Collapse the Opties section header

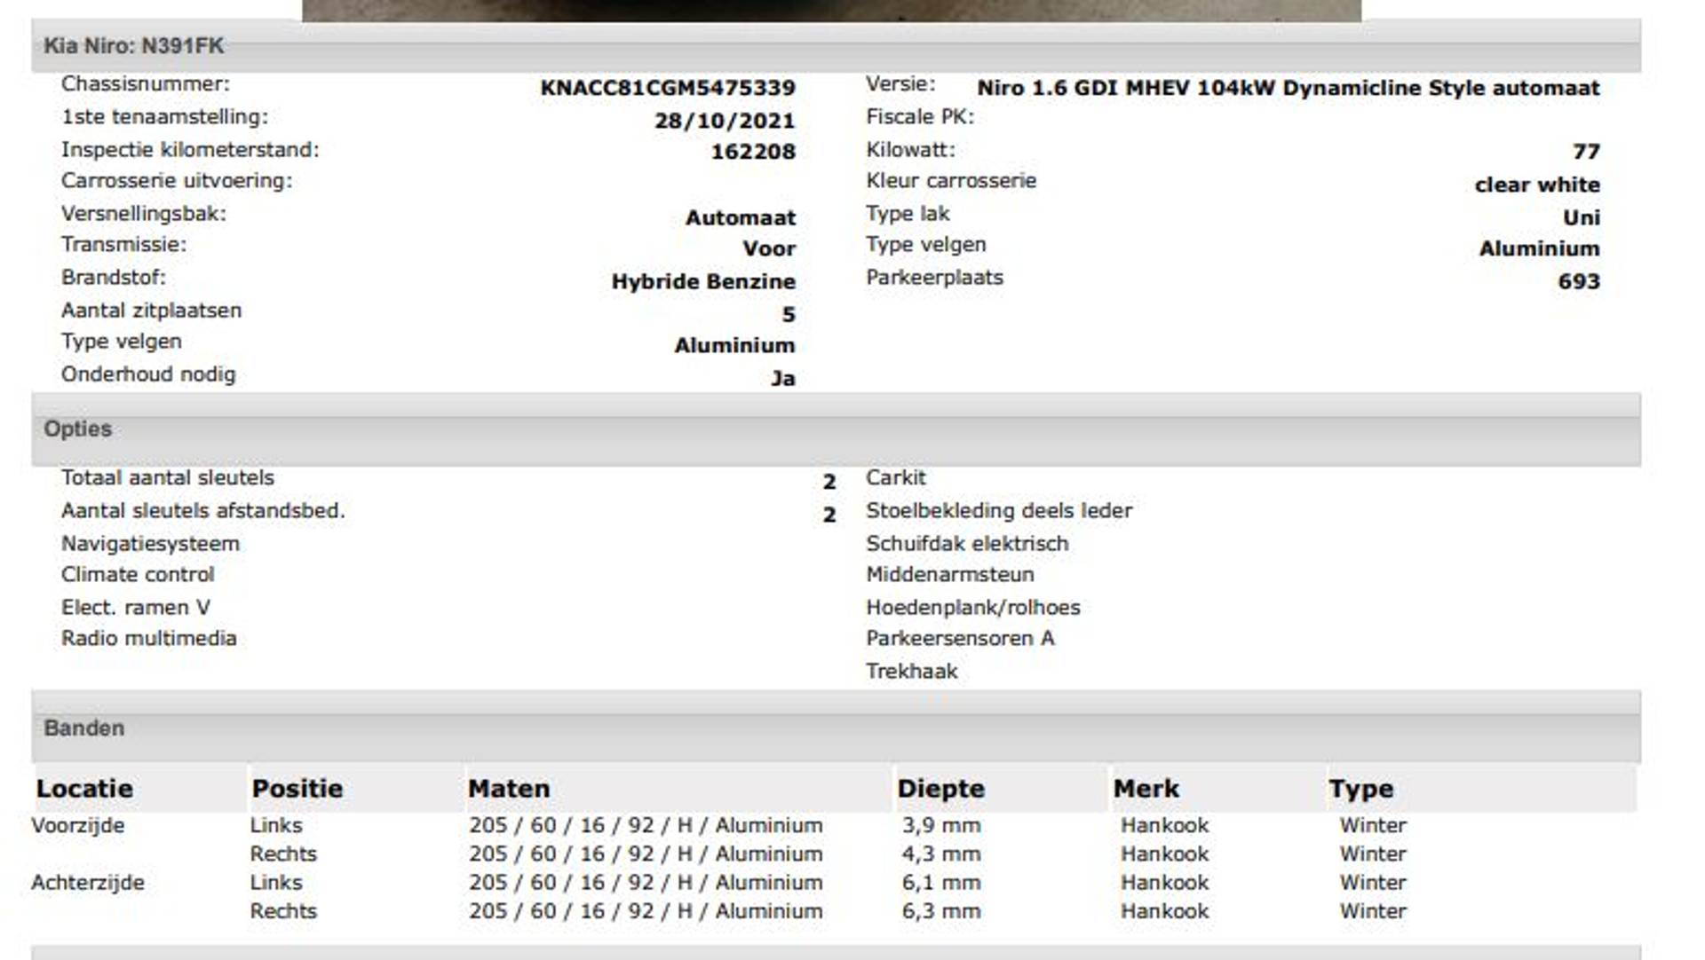coord(78,429)
